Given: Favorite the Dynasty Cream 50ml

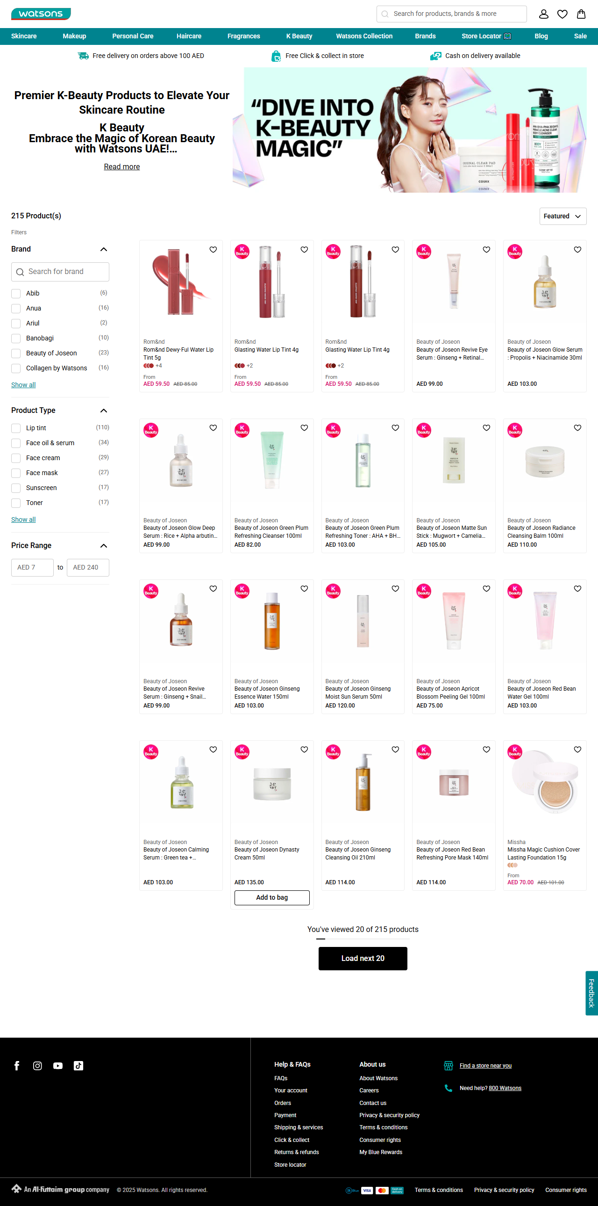Looking at the screenshot, I should [305, 750].
